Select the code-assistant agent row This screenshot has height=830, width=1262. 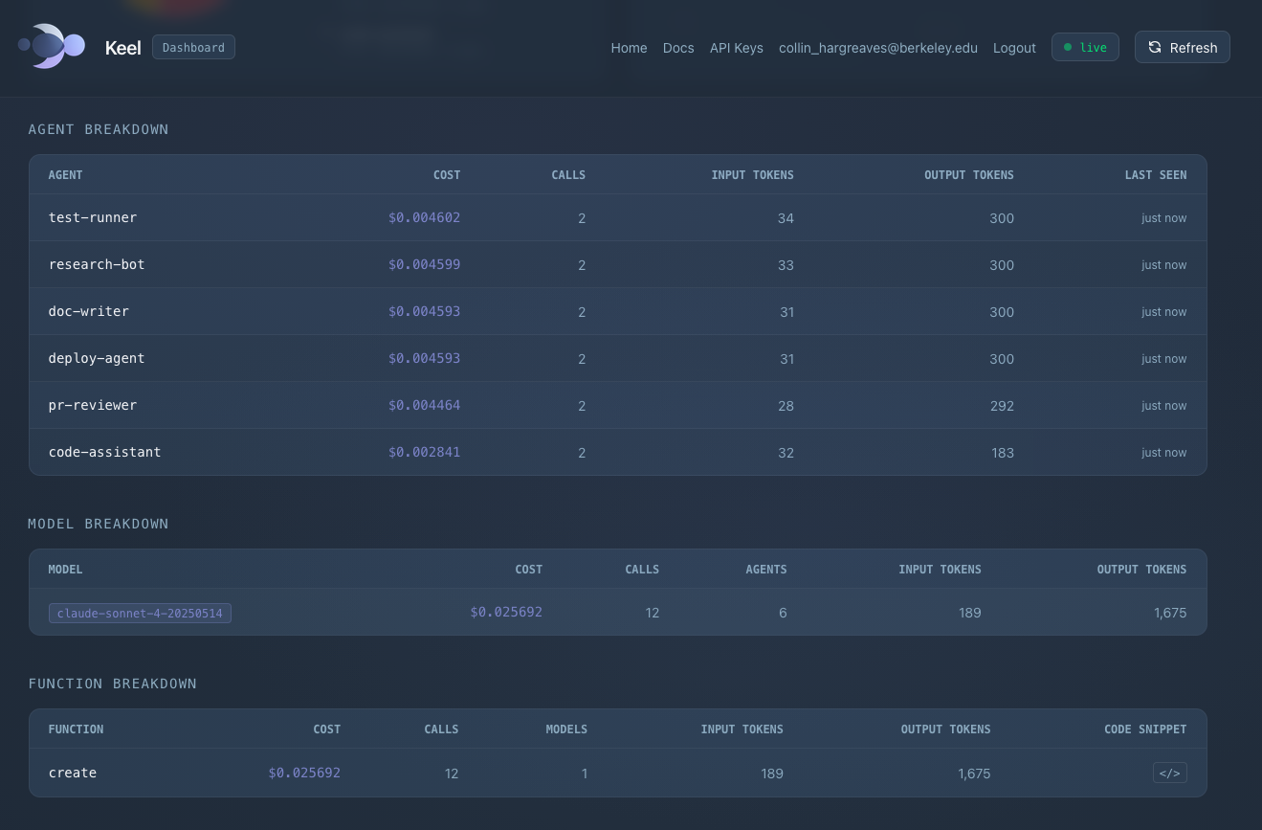618,452
